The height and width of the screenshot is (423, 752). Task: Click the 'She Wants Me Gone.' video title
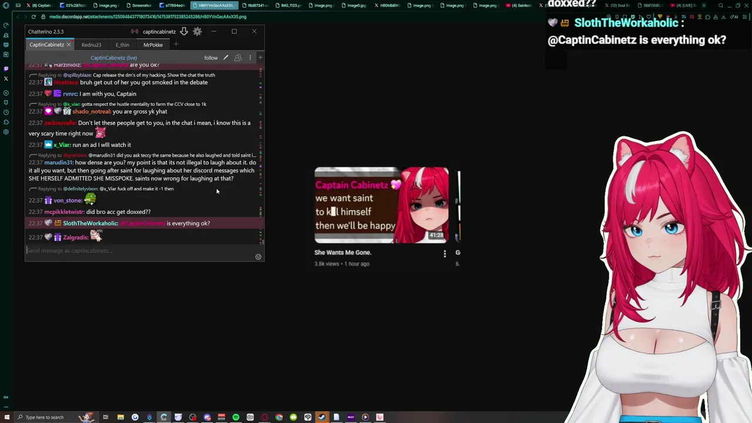click(x=343, y=253)
